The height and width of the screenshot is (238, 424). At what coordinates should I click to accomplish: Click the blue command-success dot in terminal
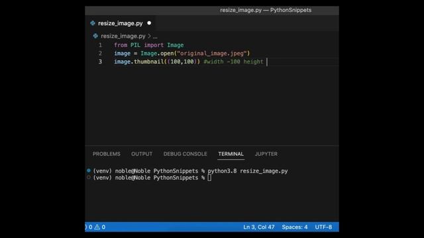(x=88, y=171)
